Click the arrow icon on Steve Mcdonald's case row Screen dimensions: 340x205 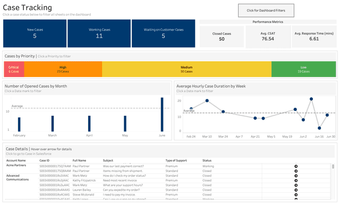[x=296, y=195]
